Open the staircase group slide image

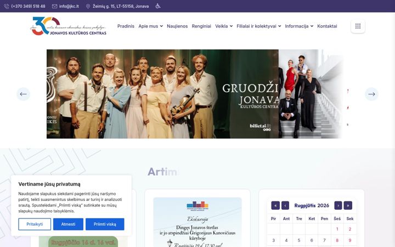[311, 94]
